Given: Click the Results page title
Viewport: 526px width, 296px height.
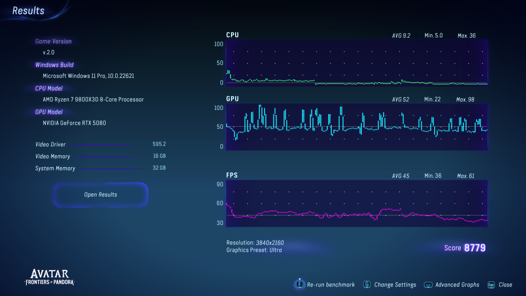Looking at the screenshot, I should tap(28, 11).
